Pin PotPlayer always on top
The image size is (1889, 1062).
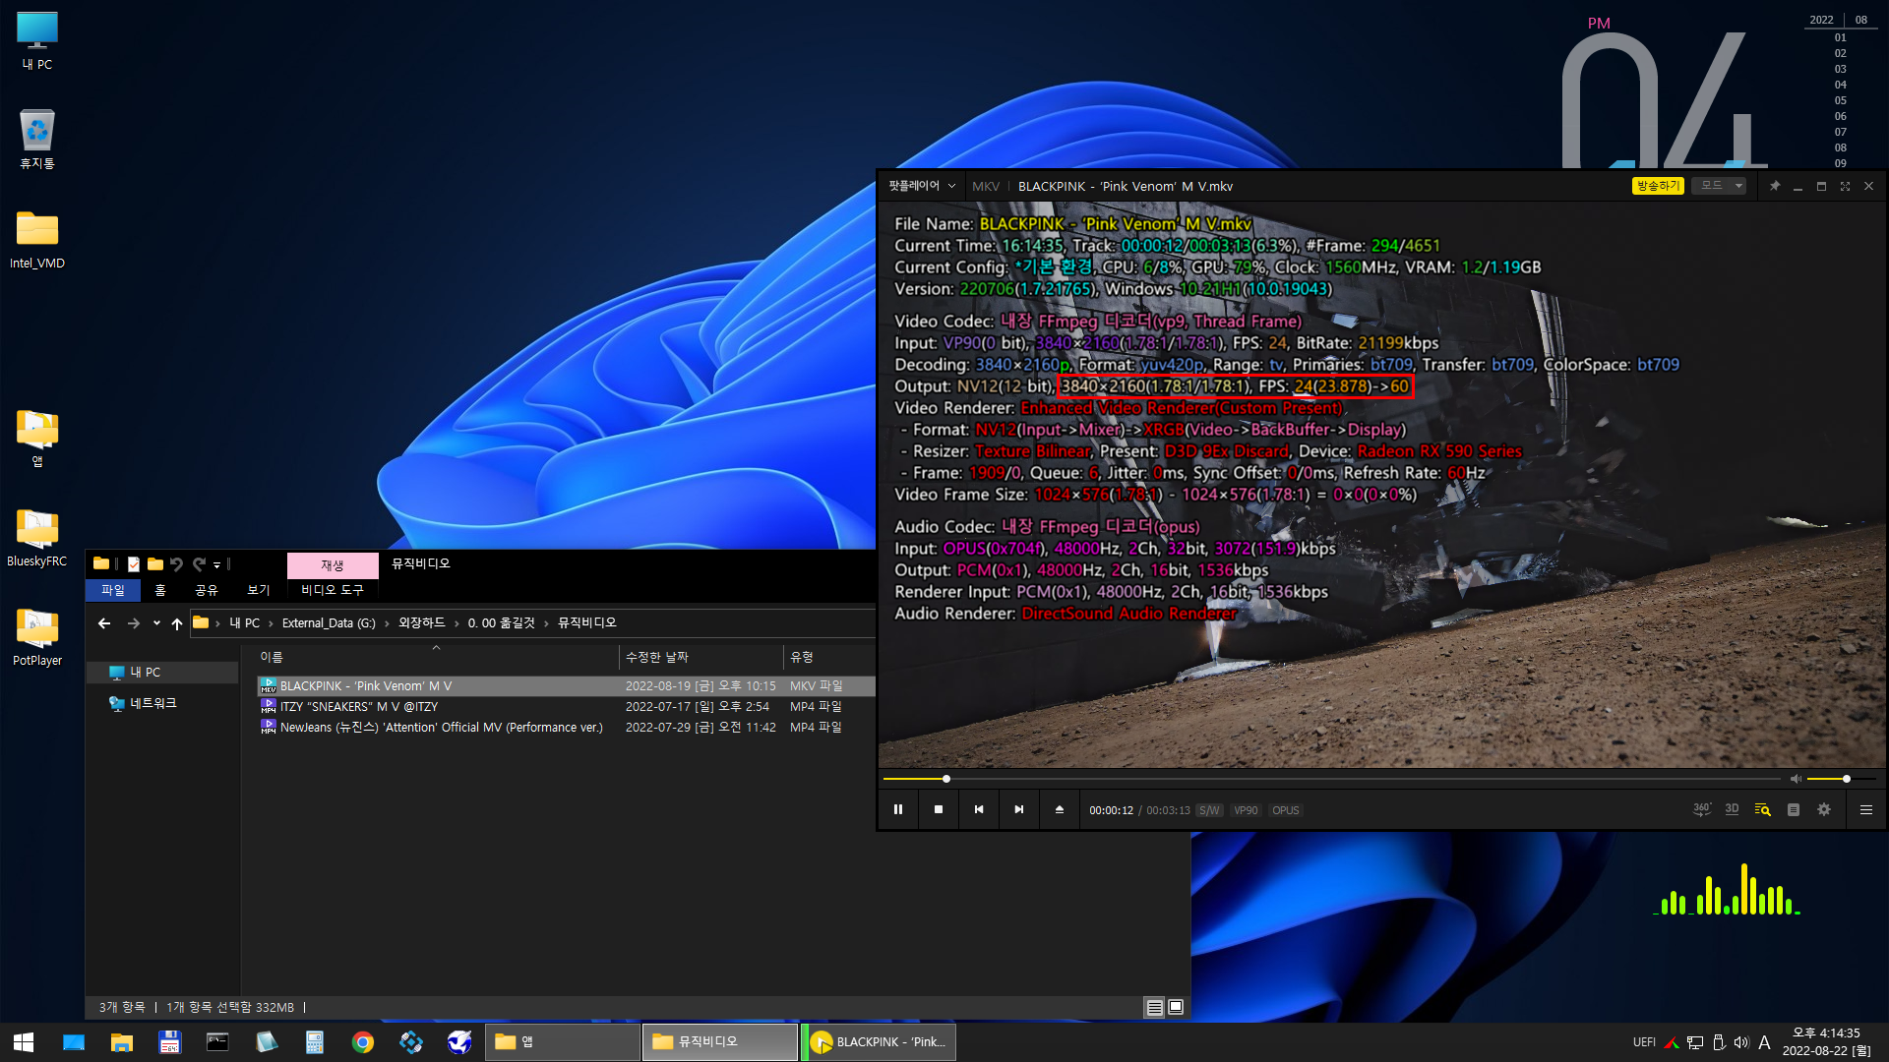tap(1775, 186)
